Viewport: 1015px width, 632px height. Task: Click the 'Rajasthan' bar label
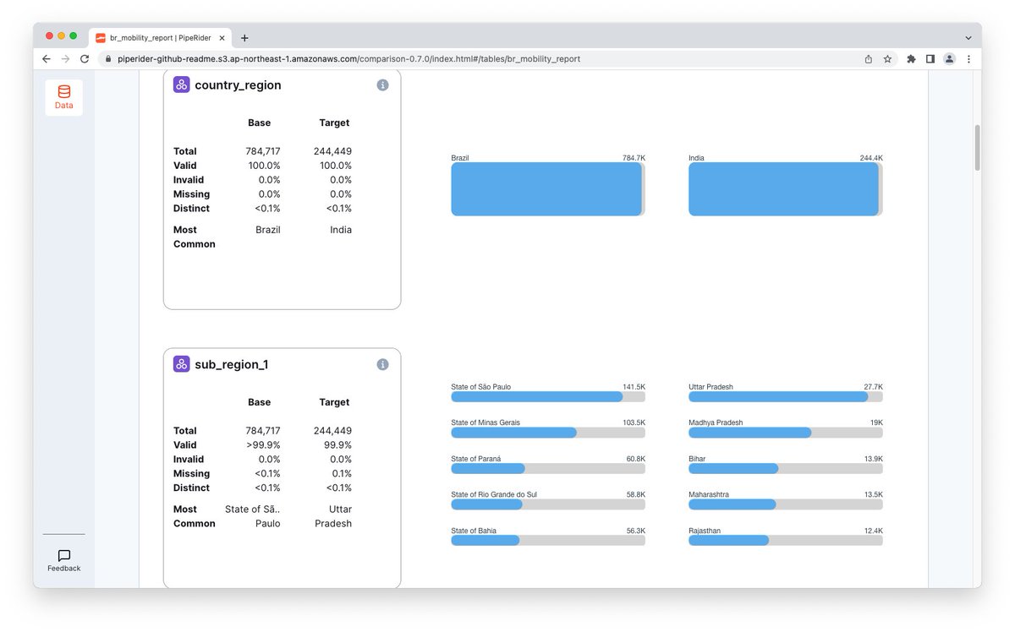(x=704, y=531)
